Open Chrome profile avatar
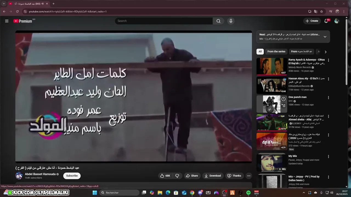The height and width of the screenshot is (197, 351). point(337,11)
